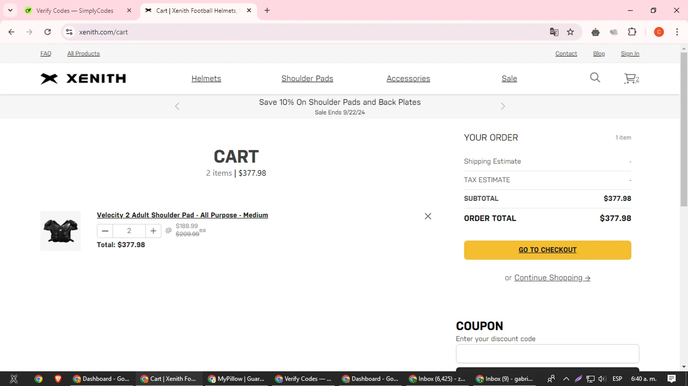Remove Velocity 2 Shoulder Pad from cart

pyautogui.click(x=428, y=216)
